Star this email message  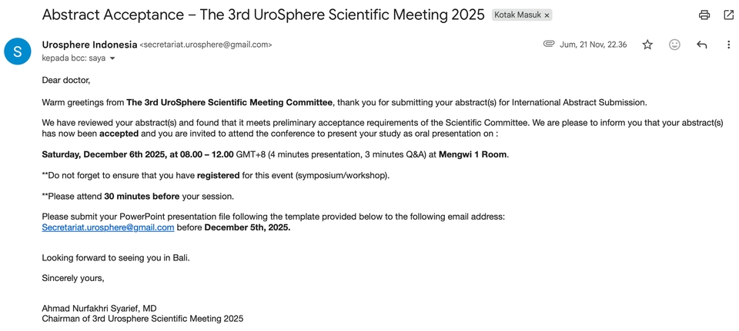[x=647, y=45]
